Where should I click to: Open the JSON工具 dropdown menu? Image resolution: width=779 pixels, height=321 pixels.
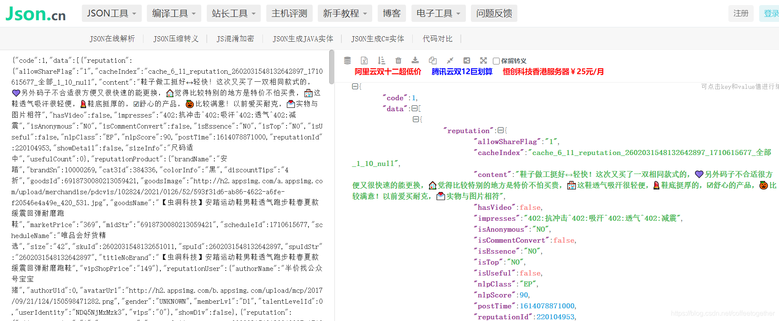point(111,13)
